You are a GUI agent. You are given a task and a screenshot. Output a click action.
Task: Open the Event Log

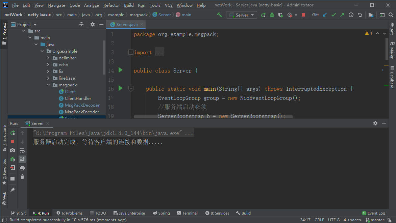pyautogui.click(x=373, y=213)
